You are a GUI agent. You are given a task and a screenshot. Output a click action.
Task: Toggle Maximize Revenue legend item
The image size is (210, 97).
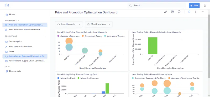(x=88, y=78)
